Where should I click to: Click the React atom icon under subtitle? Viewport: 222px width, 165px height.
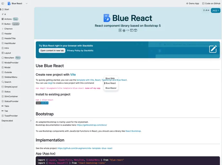(124, 30)
